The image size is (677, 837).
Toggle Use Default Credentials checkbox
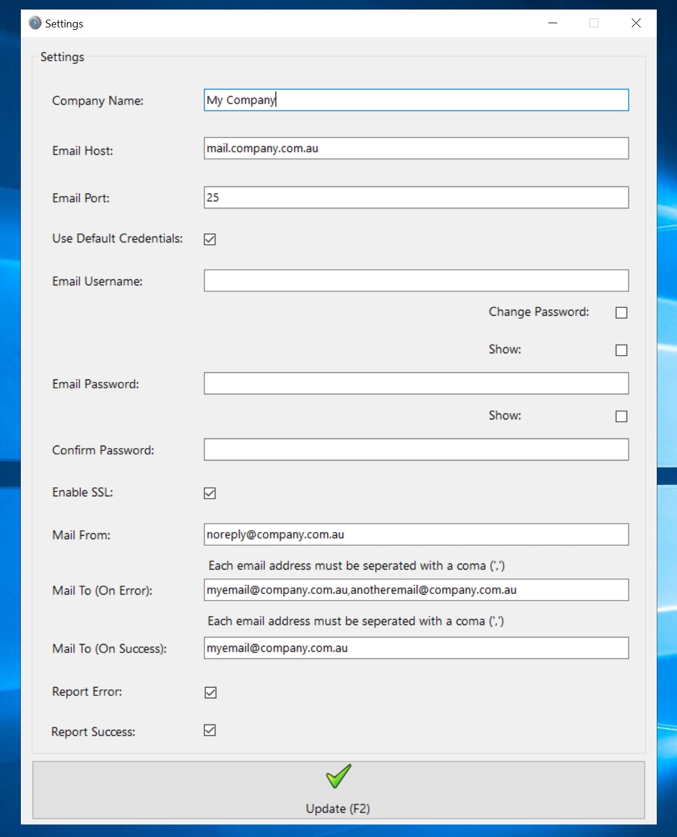(210, 239)
